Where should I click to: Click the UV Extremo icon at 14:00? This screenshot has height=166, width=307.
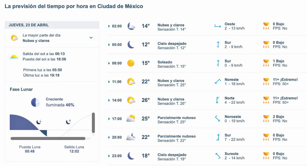[266, 100]
